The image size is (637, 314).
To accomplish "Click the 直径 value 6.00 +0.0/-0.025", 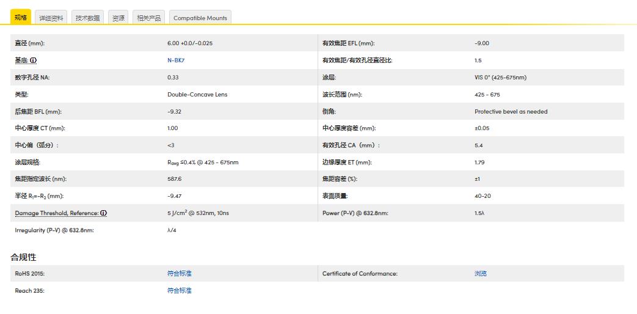I will [190, 43].
